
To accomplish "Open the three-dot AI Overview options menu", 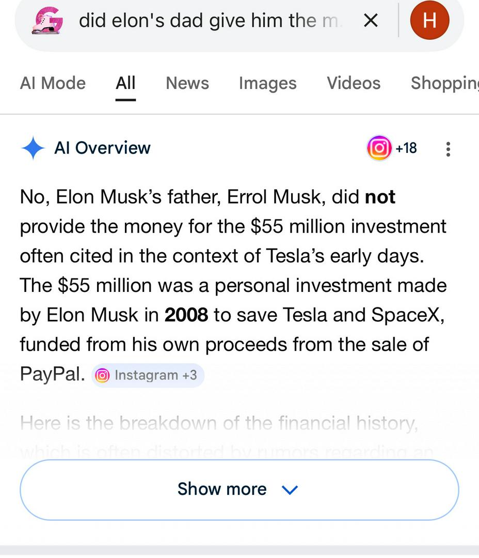I will (x=448, y=149).
